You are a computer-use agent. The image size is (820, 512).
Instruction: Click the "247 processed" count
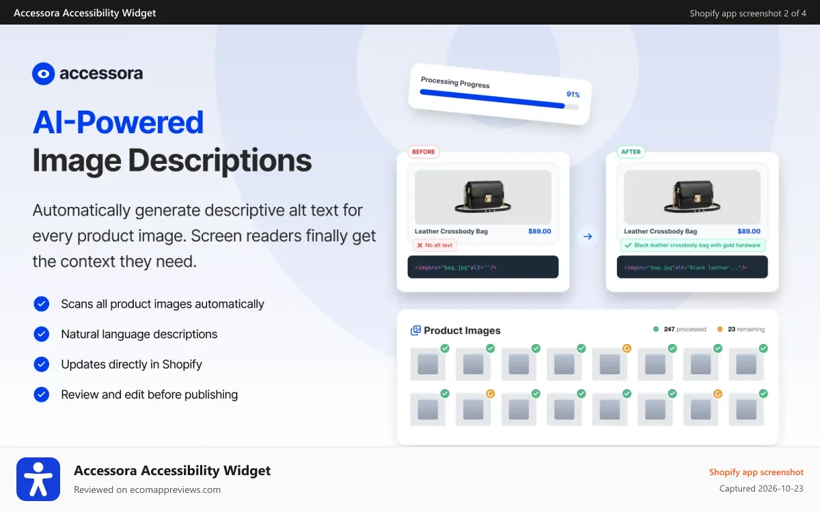click(x=685, y=329)
